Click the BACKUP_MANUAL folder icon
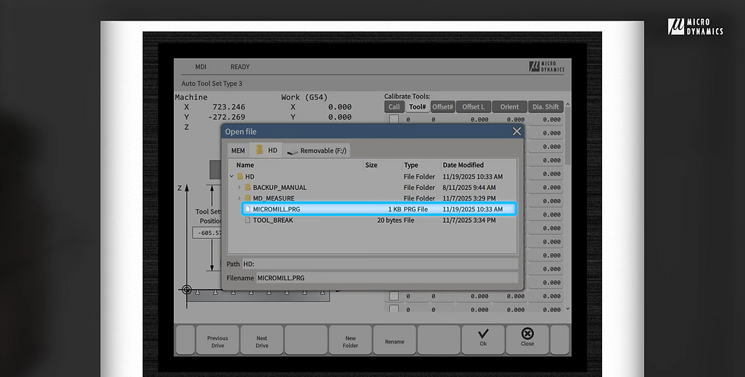The height and width of the screenshot is (377, 745). point(248,187)
